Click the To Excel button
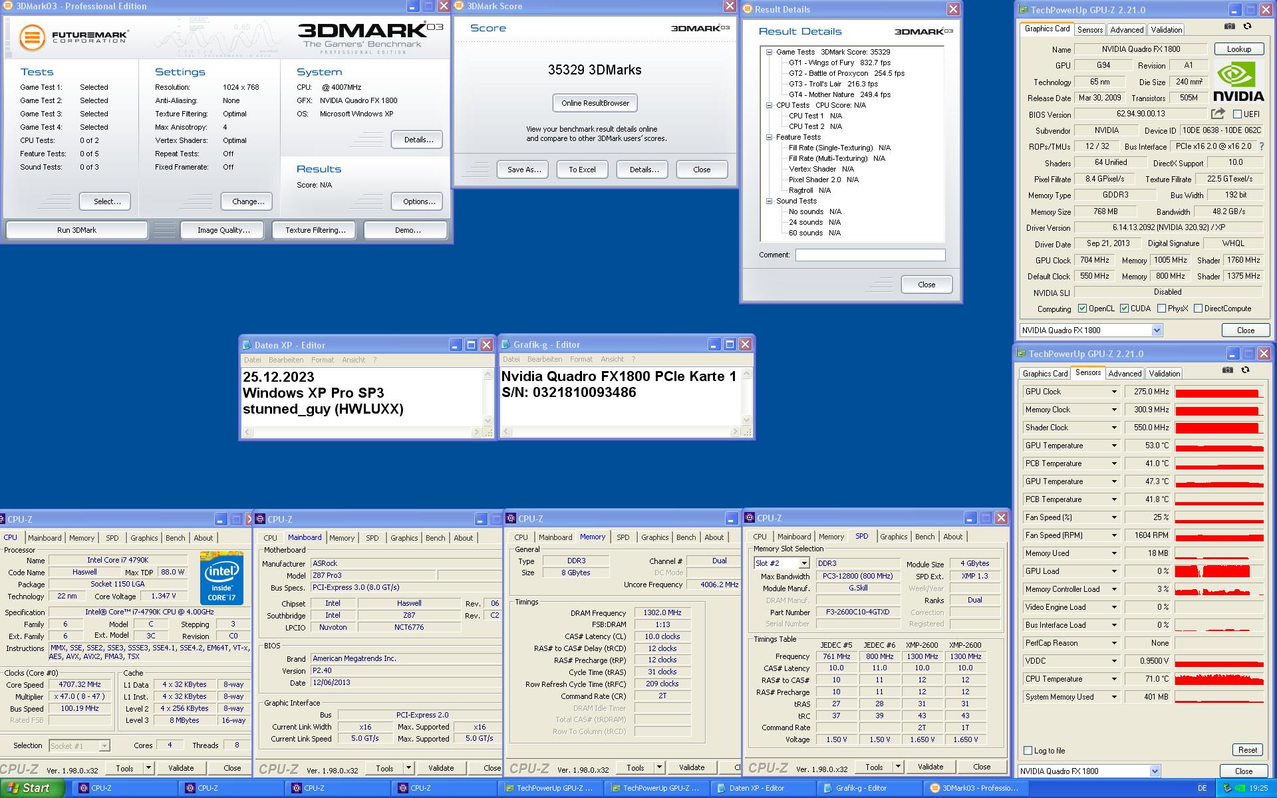The image size is (1277, 798). click(582, 170)
